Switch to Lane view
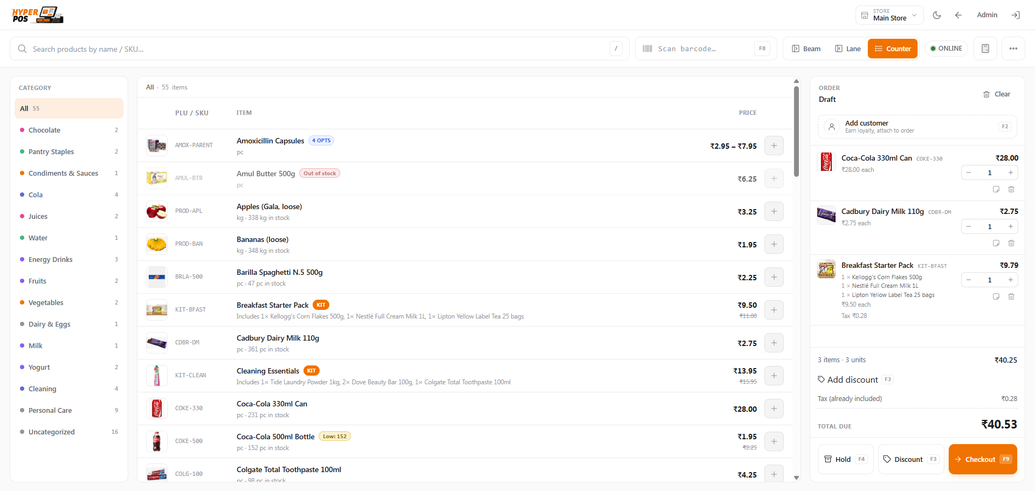This screenshot has width=1035, height=491. 848,49
